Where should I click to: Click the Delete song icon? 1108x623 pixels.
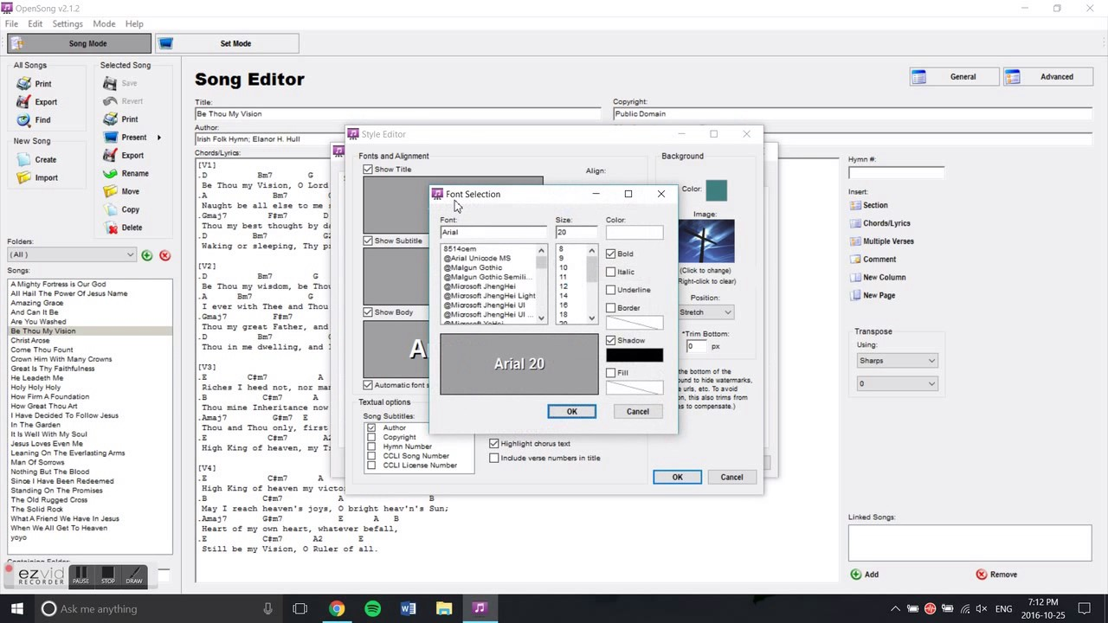pyautogui.click(x=110, y=228)
